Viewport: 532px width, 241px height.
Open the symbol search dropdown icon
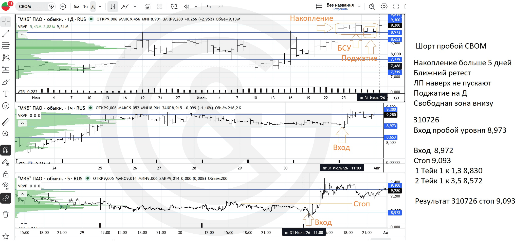(x=51, y=7)
